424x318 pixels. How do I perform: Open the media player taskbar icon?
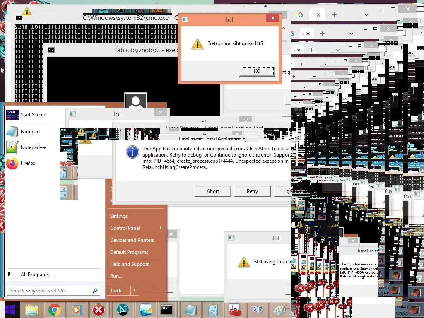point(77,310)
